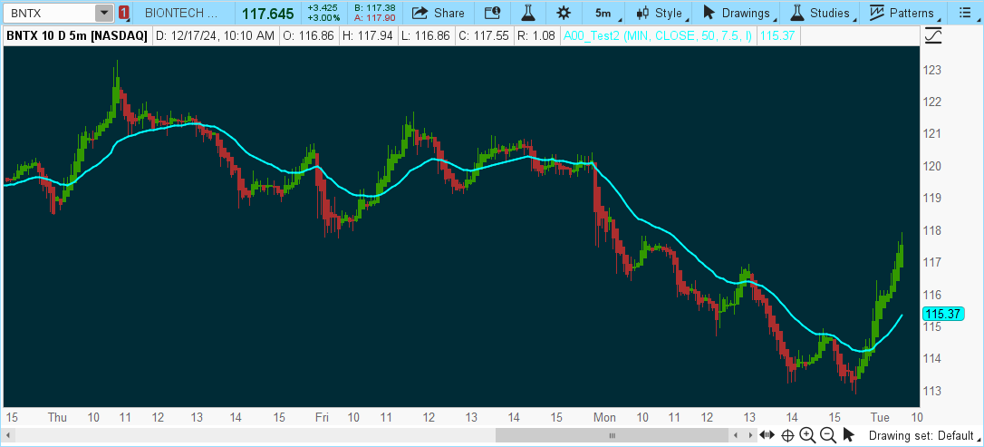Click the chart icon above price axis

[x=934, y=35]
